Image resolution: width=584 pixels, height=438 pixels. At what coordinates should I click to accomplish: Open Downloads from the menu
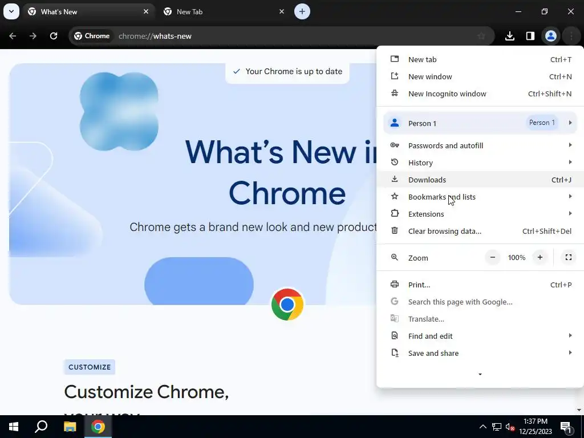pyautogui.click(x=480, y=180)
